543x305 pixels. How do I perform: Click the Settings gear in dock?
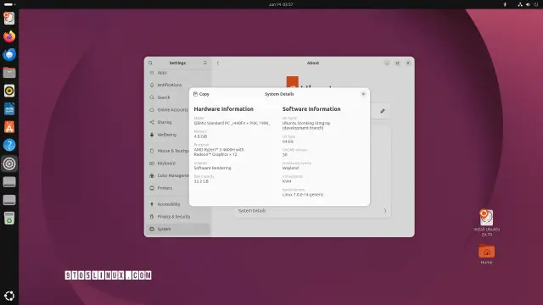(x=9, y=164)
